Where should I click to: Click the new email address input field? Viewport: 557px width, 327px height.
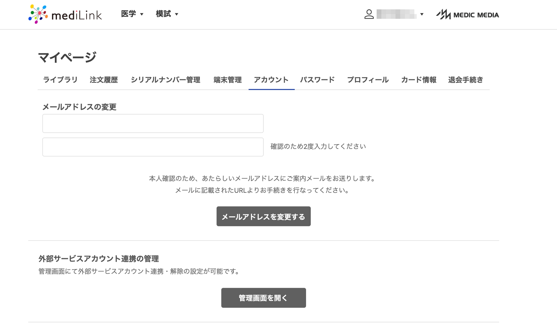coord(153,123)
